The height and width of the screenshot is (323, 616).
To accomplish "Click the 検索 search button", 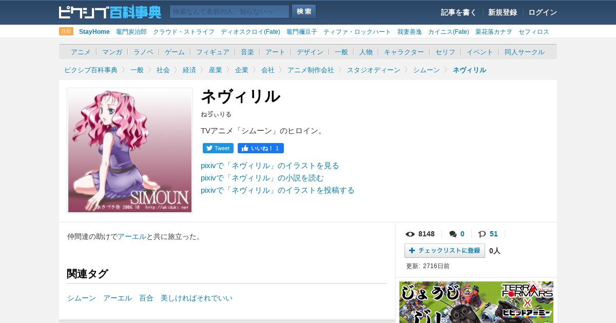I will (x=304, y=12).
